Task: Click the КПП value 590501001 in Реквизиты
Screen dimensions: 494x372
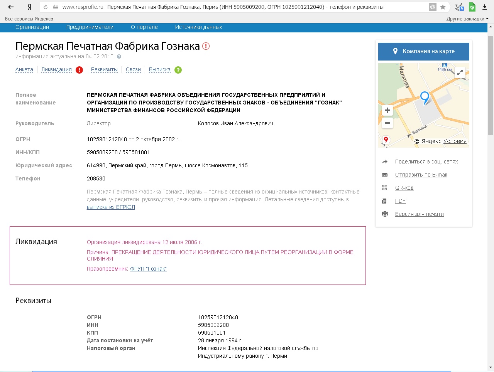Action: (211, 333)
